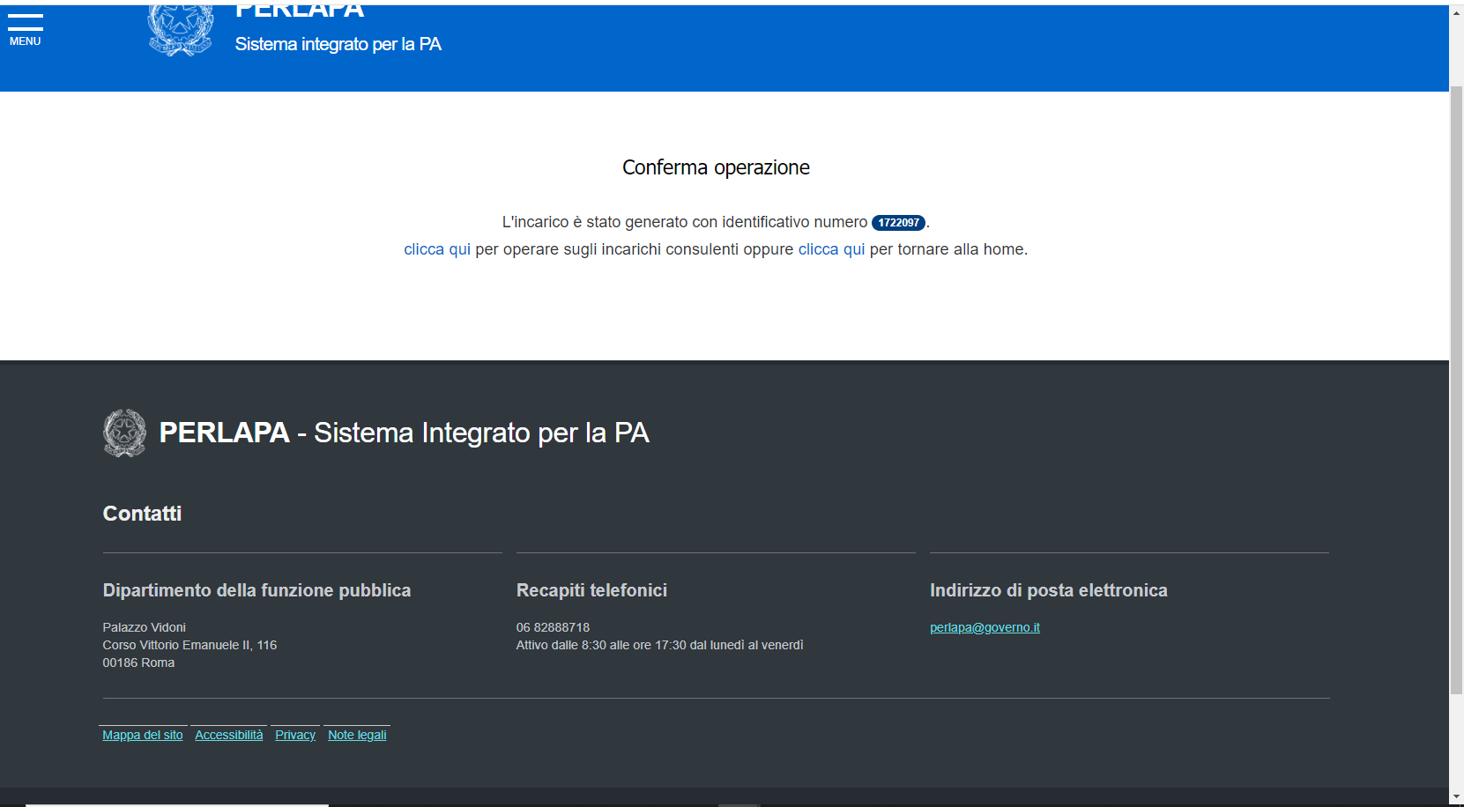Click the footer Italian Republic emblem logo
Image resolution: width=1464 pixels, height=807 pixels.
(124, 433)
